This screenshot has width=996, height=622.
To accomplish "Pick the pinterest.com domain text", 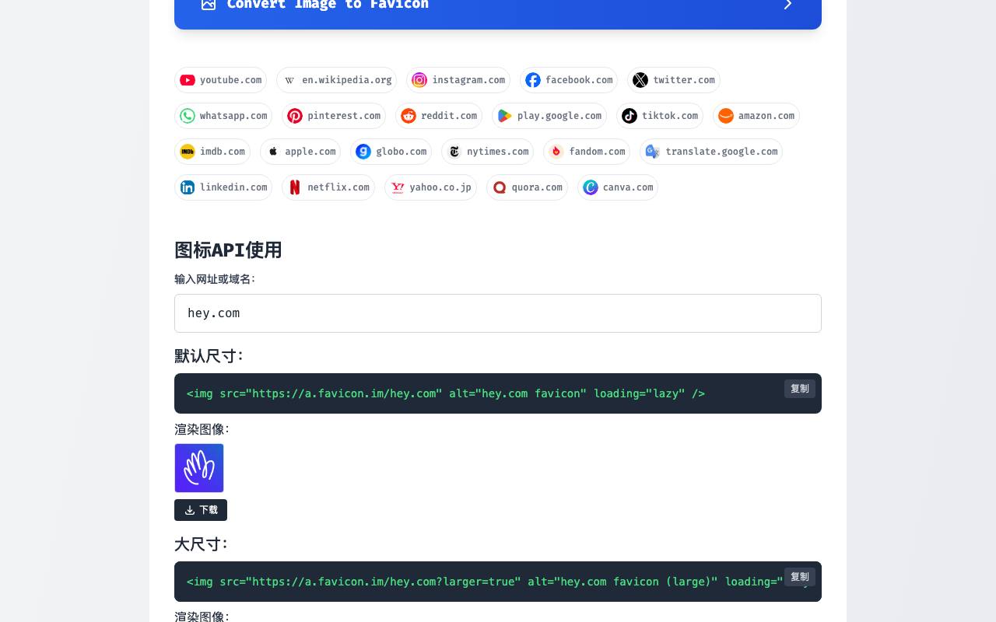I will [x=344, y=116].
